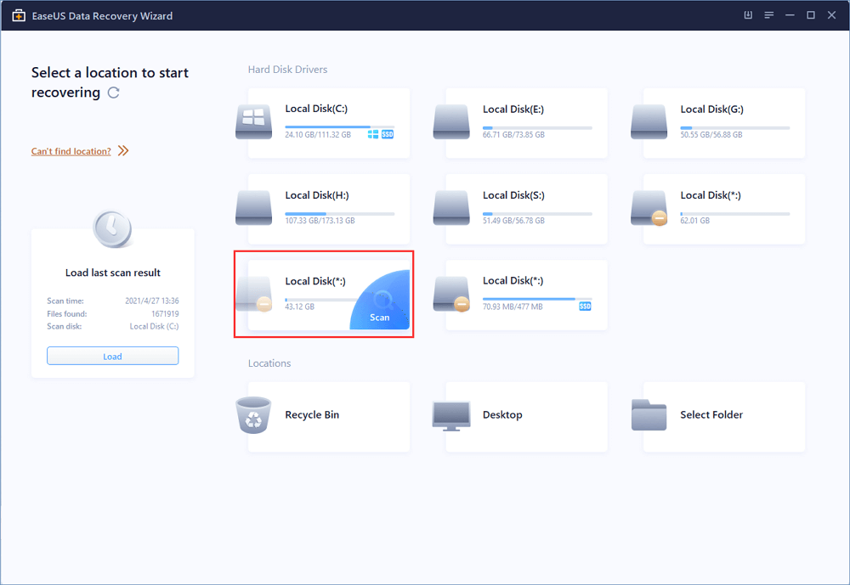Select the 70.93 MB/477 MB lost partition drive icon
Screen dimensions: 850x585
(x=451, y=294)
